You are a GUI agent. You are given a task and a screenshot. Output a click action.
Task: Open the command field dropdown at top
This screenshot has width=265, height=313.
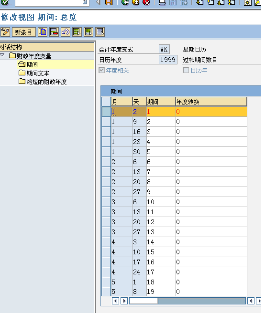coord(85,2)
